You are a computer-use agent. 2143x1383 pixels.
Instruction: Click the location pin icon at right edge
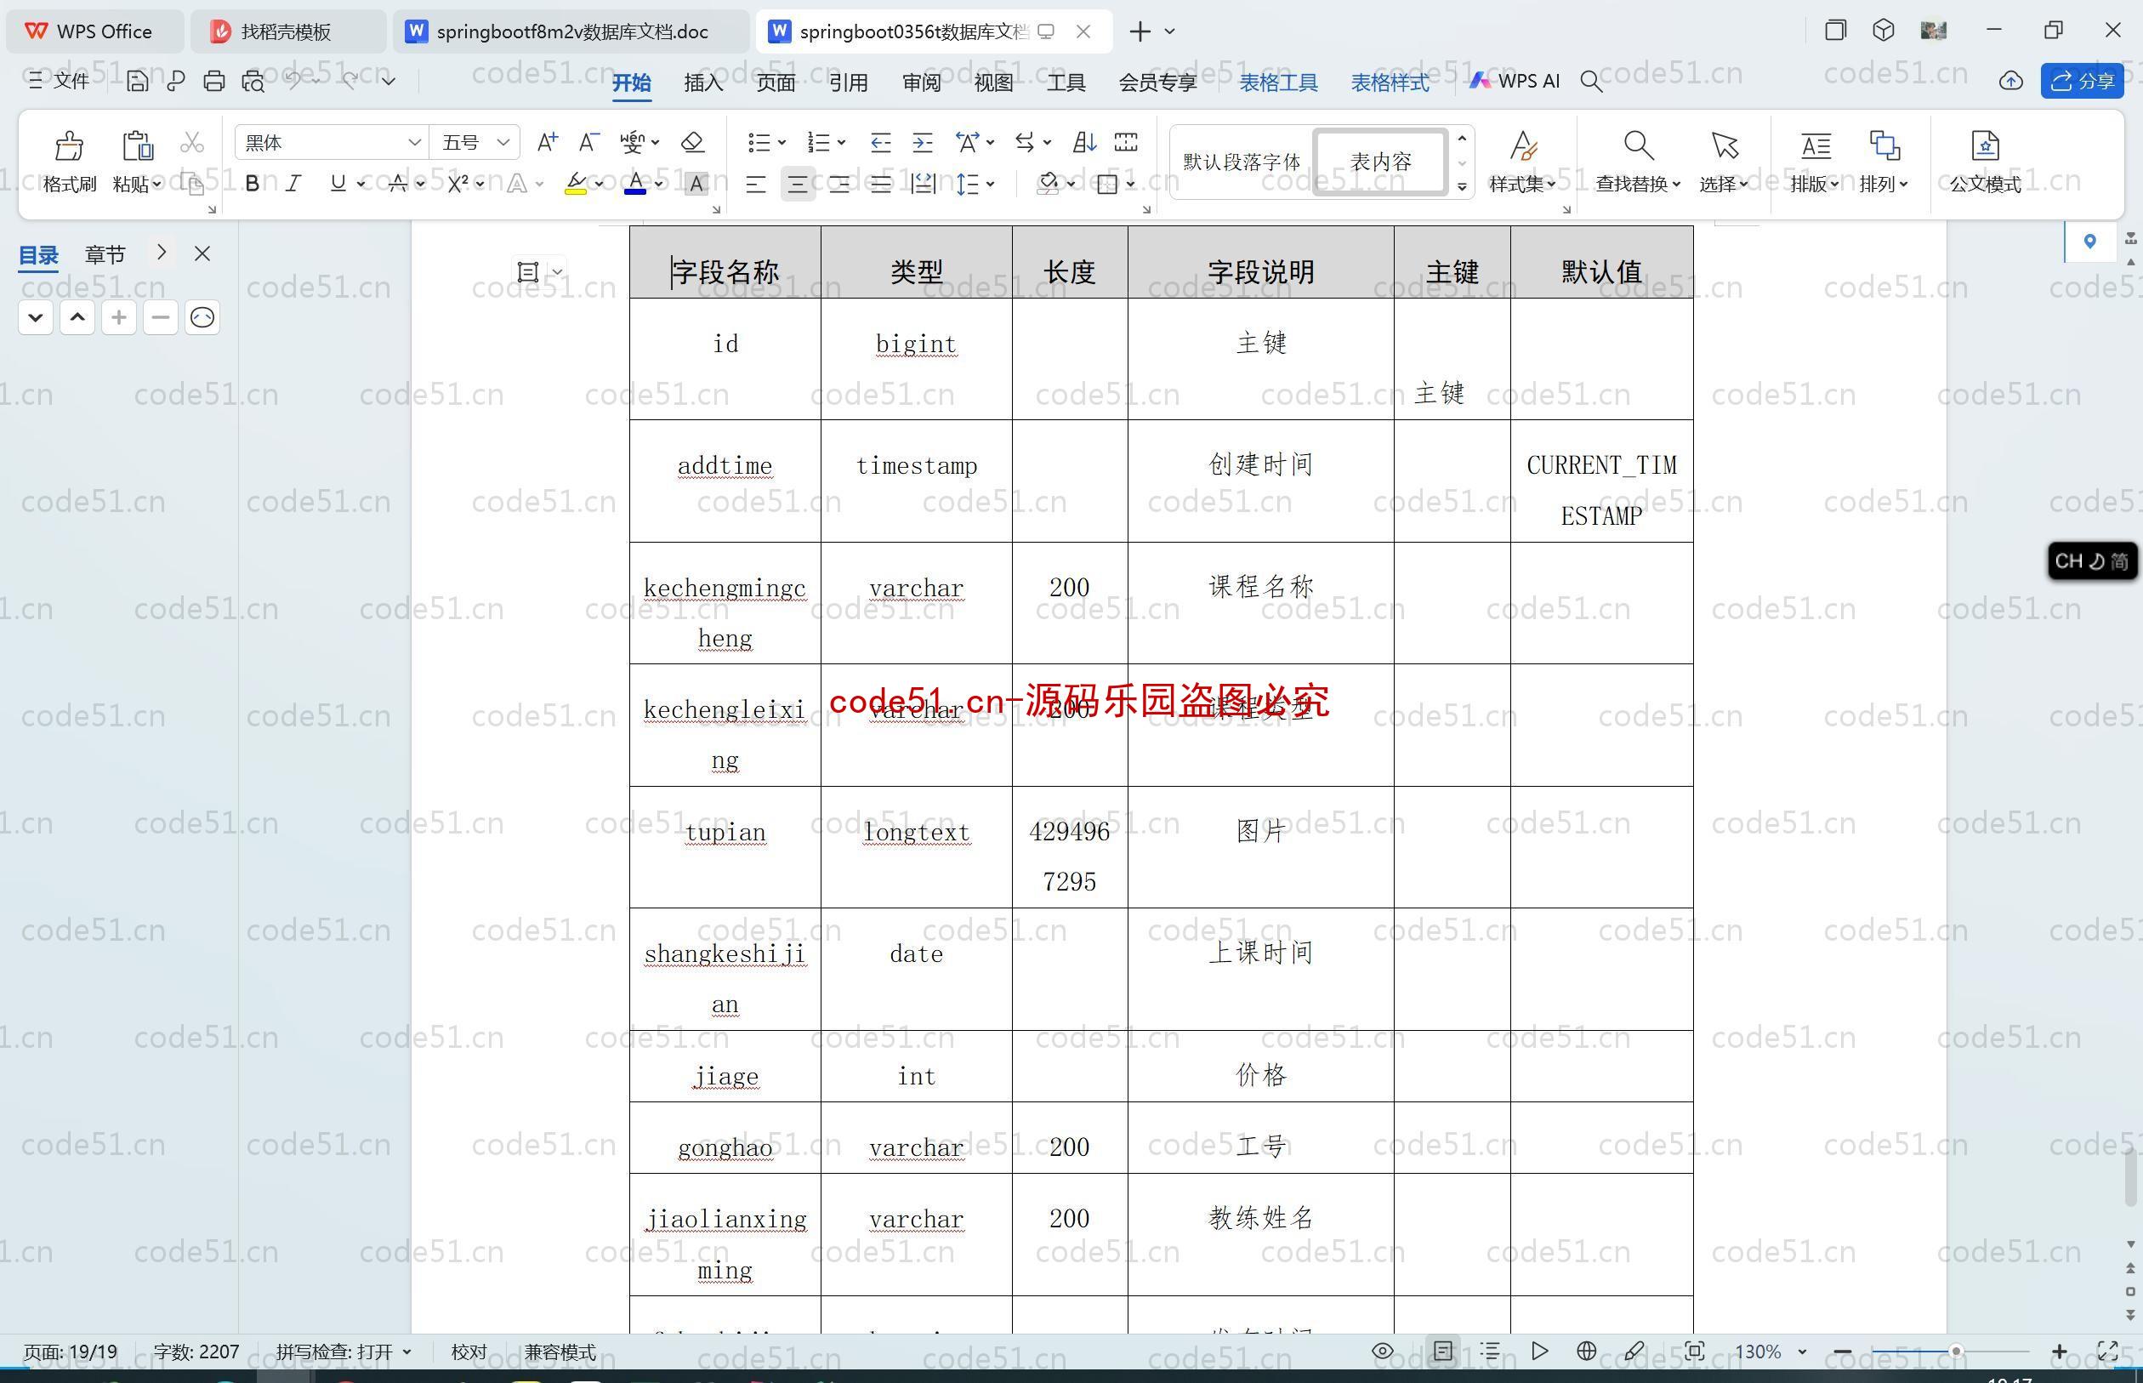[2090, 241]
